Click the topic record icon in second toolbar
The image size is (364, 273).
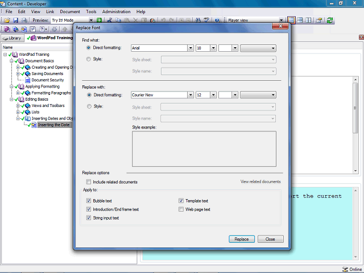coord(24,29)
